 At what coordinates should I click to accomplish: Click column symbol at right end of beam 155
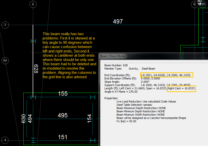click(92, 97)
